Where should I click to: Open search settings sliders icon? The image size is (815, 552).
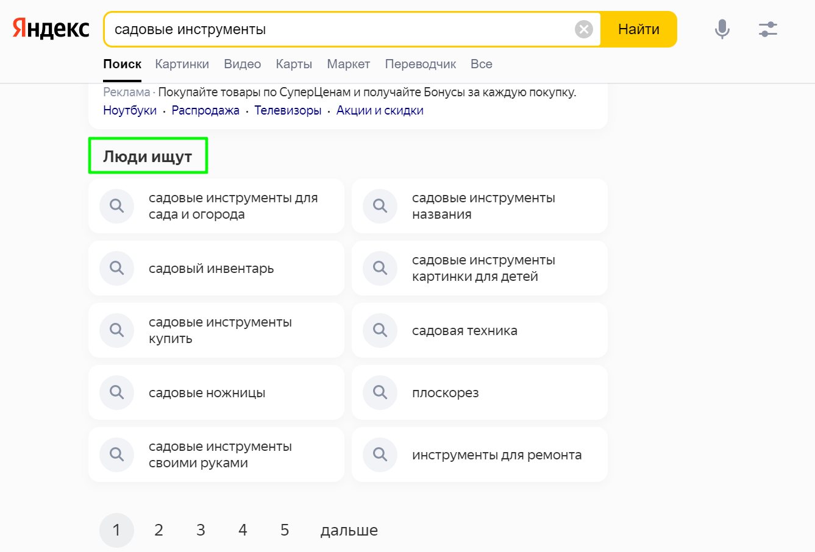[768, 29]
